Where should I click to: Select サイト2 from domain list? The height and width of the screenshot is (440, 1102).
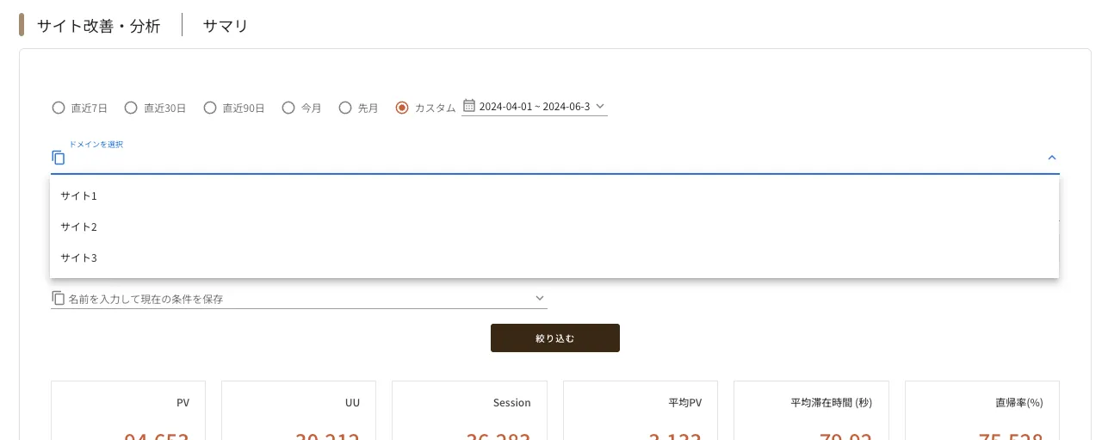(554, 226)
